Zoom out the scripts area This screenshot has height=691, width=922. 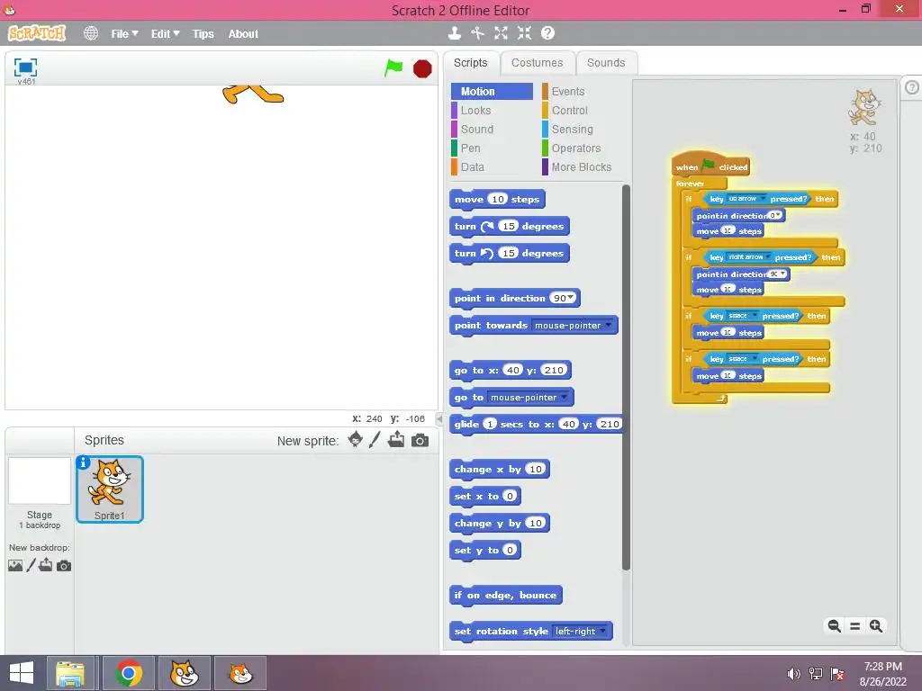834,626
